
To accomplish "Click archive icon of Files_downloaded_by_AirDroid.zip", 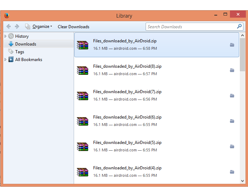I will click(83, 45).
